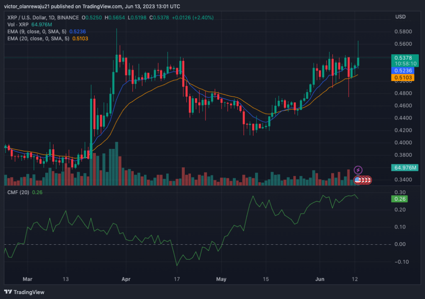Click the blue 0.5236 EMA price tag
This screenshot has height=299, width=425.
coord(402,70)
